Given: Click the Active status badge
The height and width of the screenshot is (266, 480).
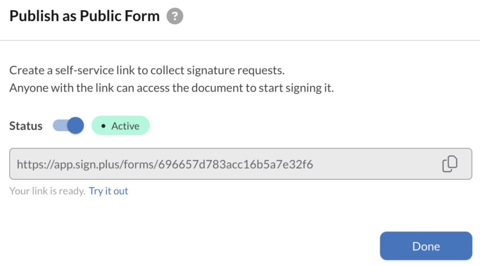Looking at the screenshot, I should pyautogui.click(x=121, y=126).
